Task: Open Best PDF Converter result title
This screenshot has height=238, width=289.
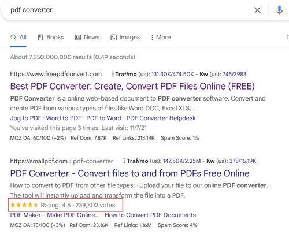Action: (x=132, y=86)
